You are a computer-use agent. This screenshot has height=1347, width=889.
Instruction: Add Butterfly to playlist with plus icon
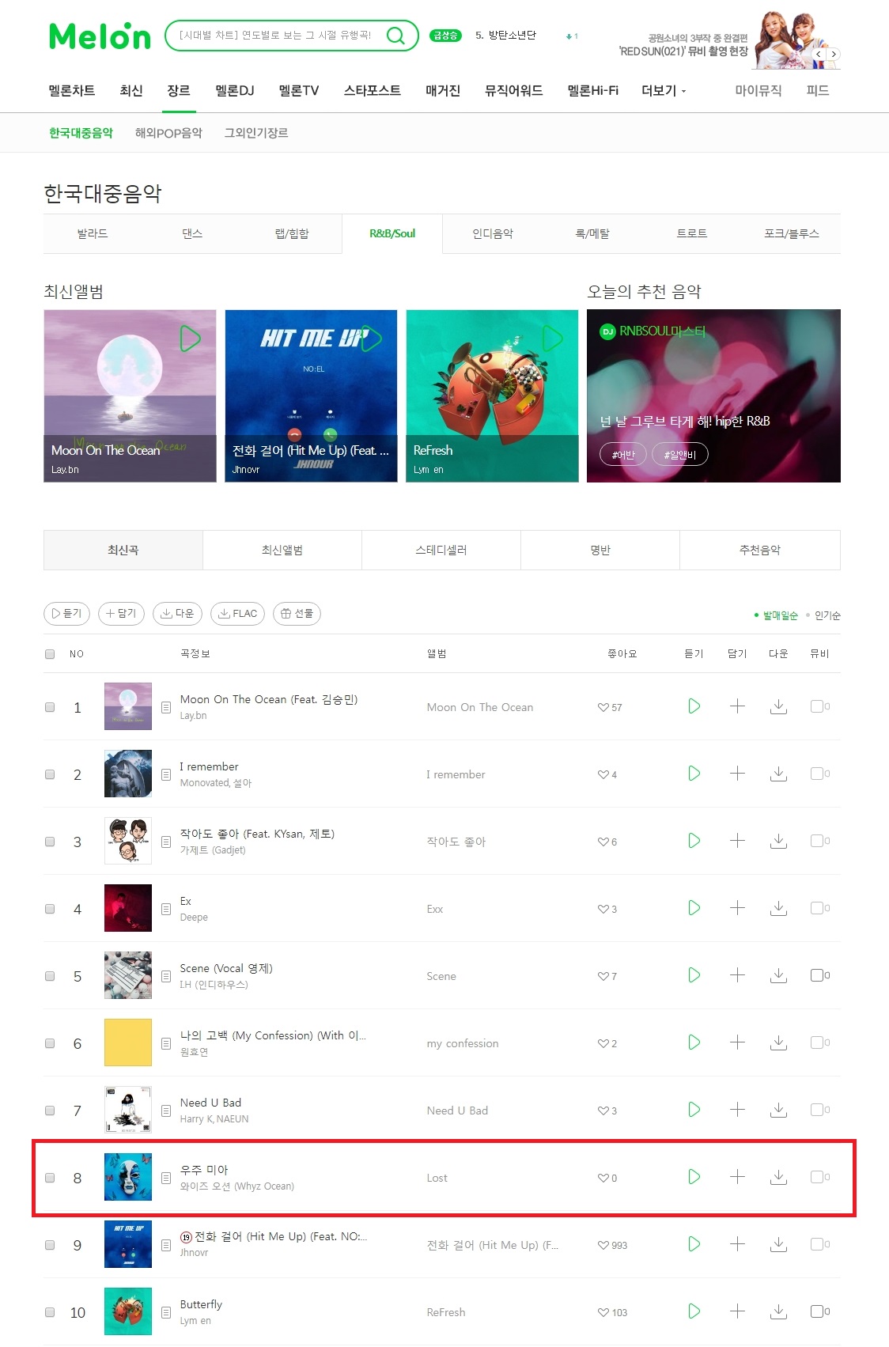click(x=737, y=1311)
